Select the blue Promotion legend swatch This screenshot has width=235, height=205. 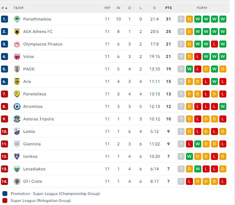click(5, 194)
